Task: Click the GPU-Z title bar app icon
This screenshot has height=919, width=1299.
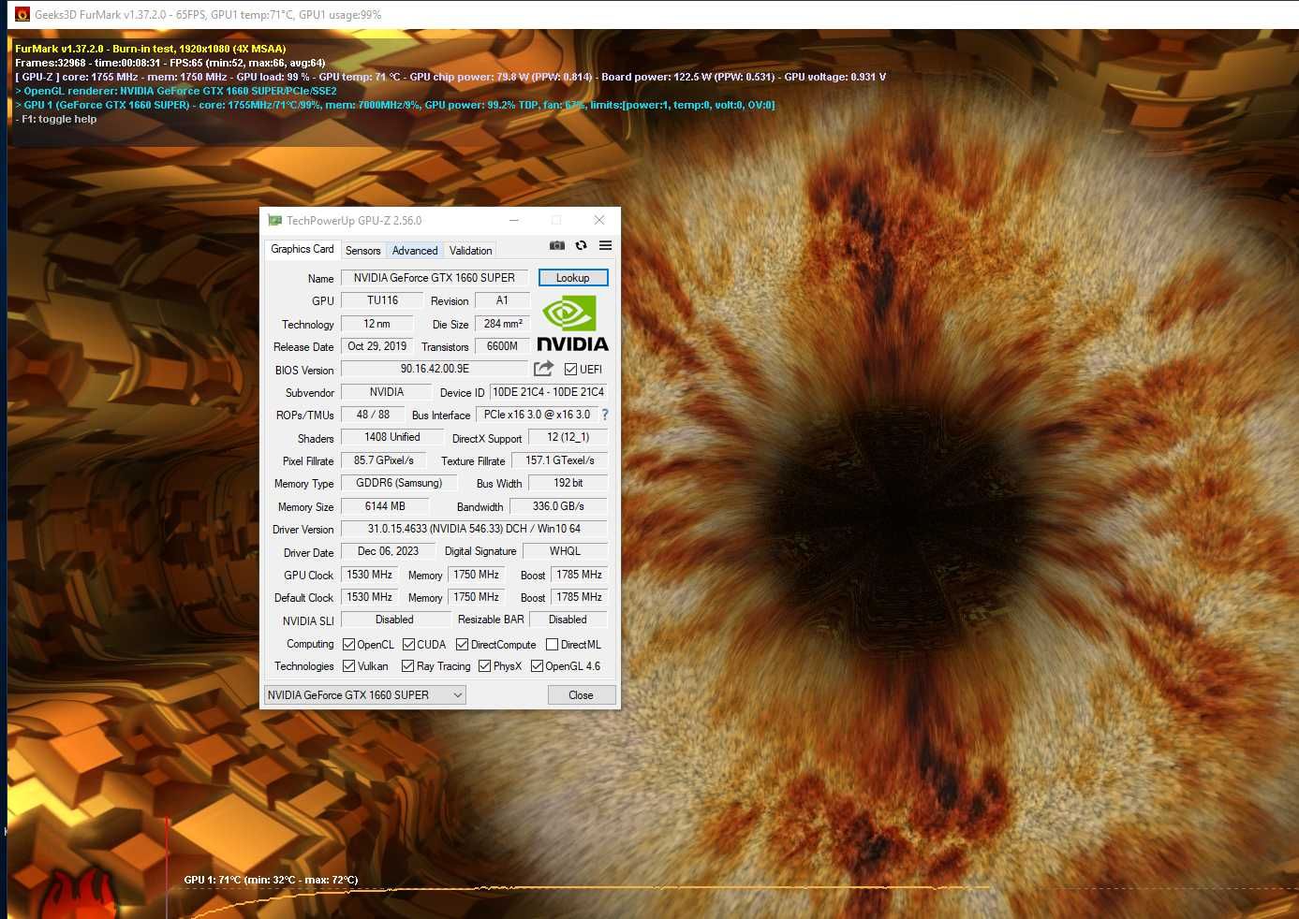Action: tap(274, 221)
